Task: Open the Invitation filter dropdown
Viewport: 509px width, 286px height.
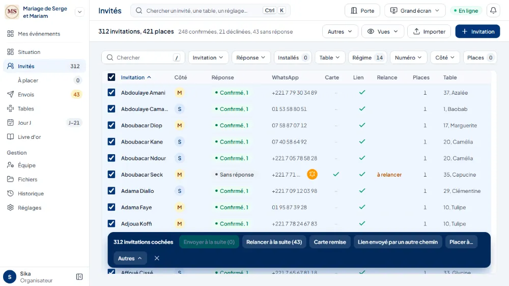Action: pos(208,58)
